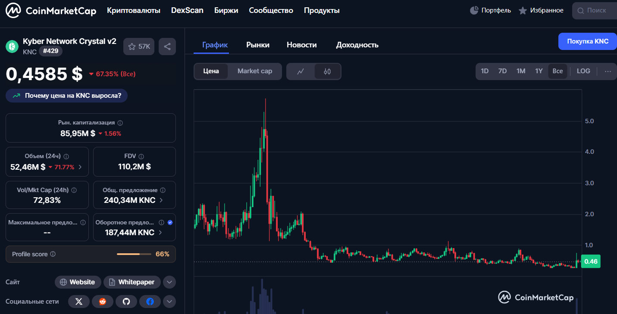The width and height of the screenshot is (617, 314).
Task: Set chart range to Все
Action: [557, 71]
